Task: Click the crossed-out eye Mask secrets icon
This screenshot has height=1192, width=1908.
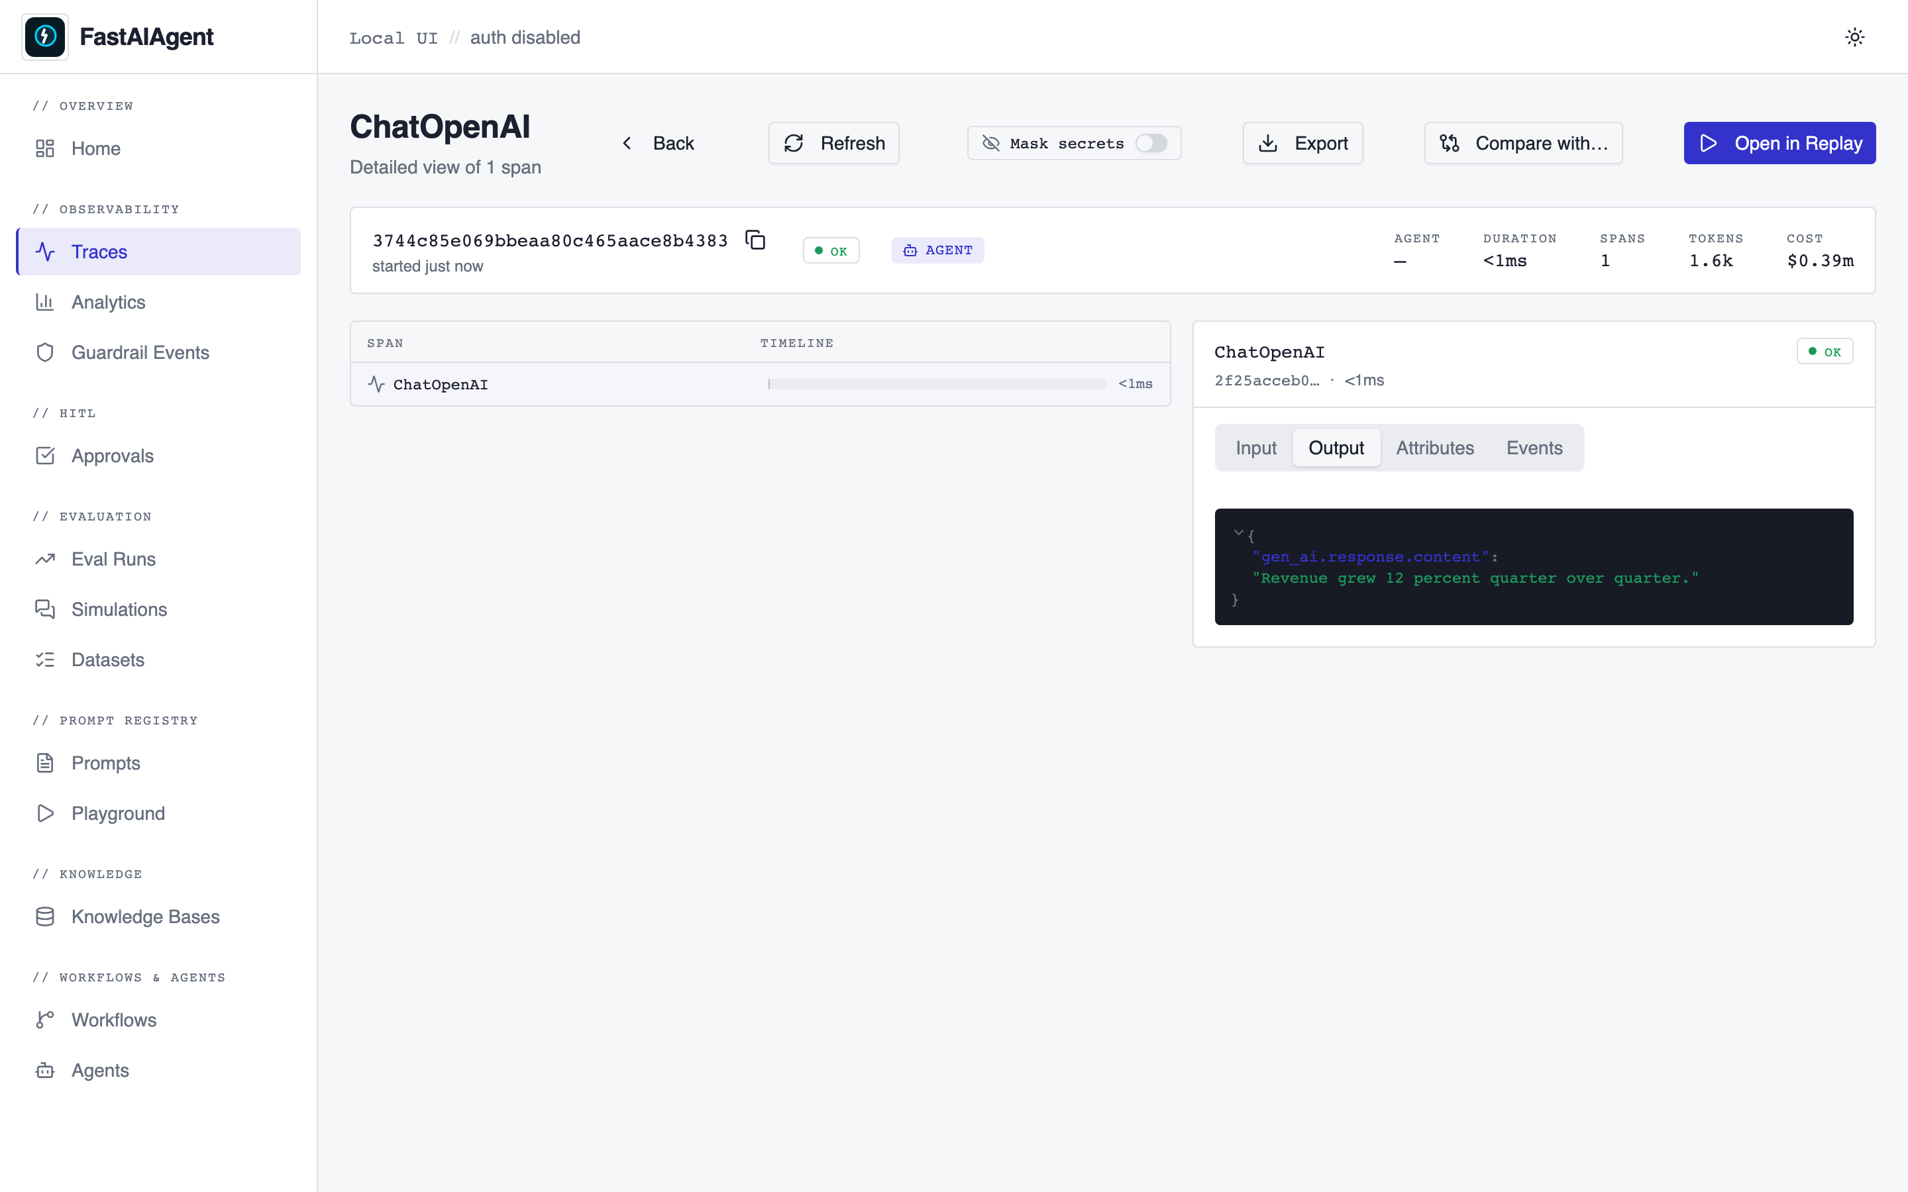Action: coord(991,142)
